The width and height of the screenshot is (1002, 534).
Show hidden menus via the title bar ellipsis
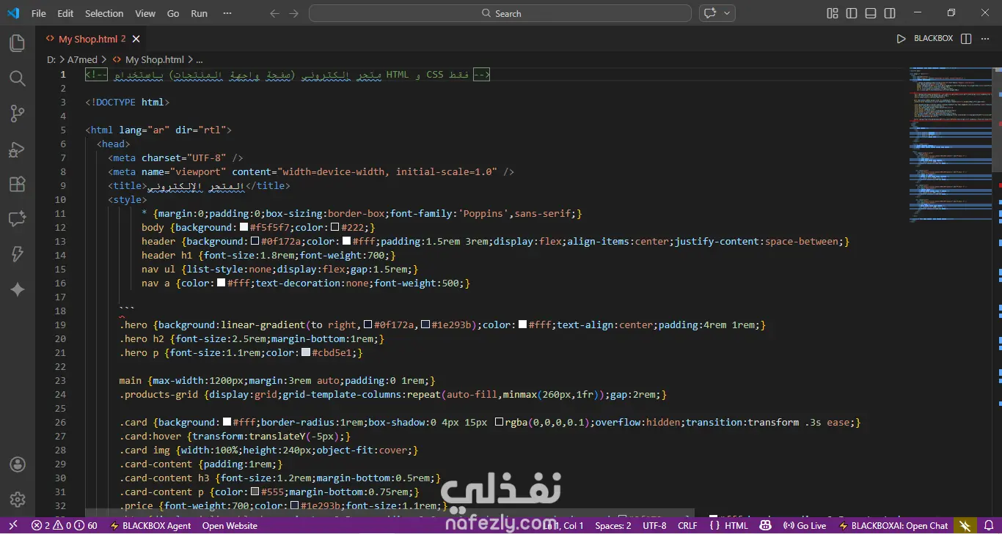tap(227, 13)
